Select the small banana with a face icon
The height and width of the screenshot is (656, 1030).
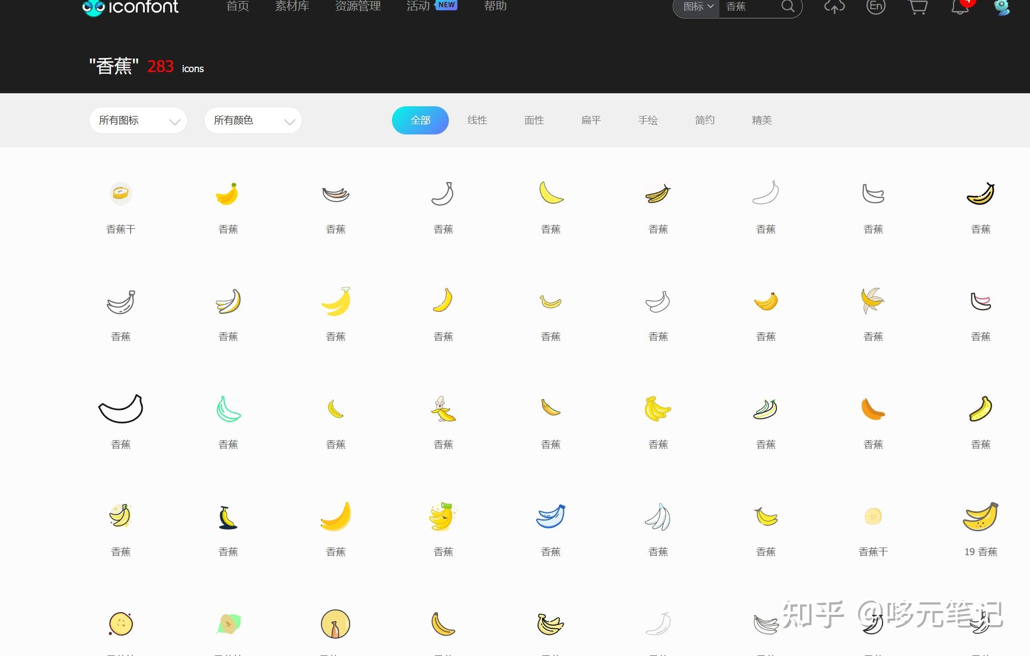[x=551, y=408]
